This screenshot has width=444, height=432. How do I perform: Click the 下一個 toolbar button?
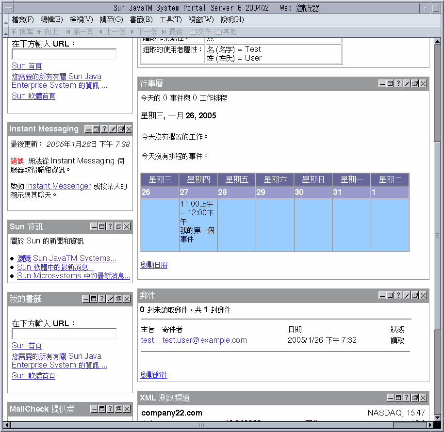pos(144,32)
